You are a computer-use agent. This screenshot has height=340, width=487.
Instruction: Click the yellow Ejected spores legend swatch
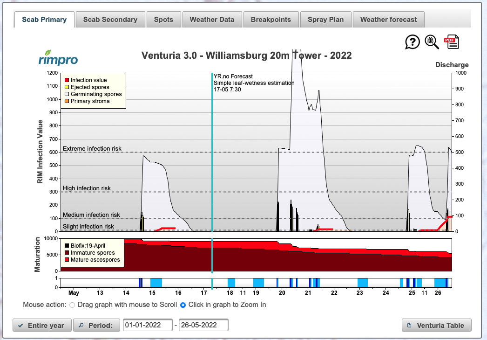(66, 87)
